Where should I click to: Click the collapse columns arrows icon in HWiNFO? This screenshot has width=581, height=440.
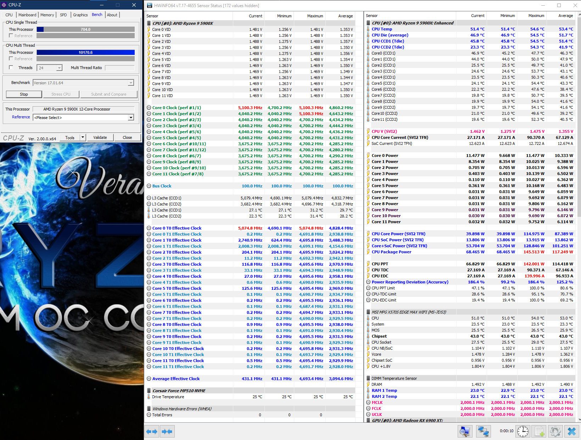(167, 431)
